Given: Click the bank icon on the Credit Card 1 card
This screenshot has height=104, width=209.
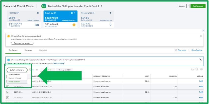Looking at the screenshot, I should click(x=72, y=13).
